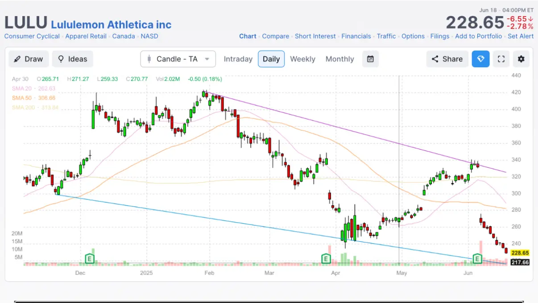Open the Draw tool
Image resolution: width=538 pixels, height=303 pixels.
pos(29,59)
